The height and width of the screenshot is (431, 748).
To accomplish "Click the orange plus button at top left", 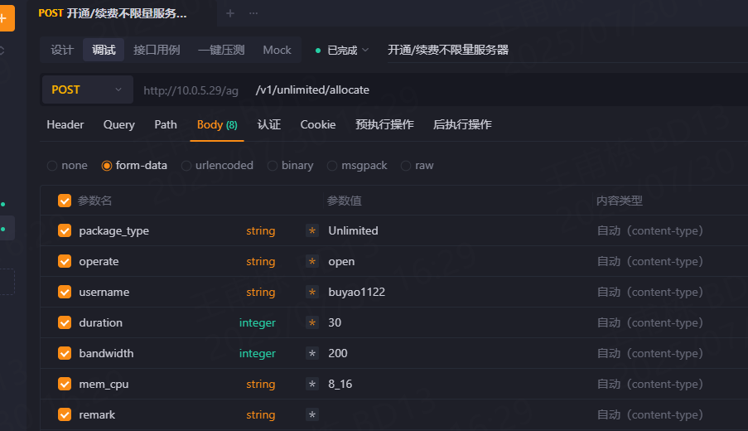I will pos(6,18).
